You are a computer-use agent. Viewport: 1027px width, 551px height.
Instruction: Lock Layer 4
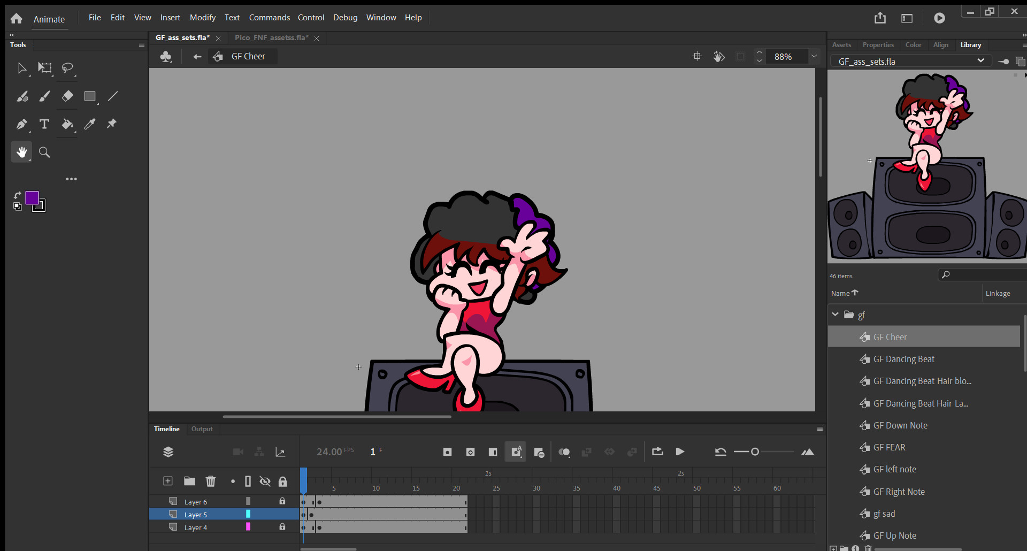[x=282, y=527]
